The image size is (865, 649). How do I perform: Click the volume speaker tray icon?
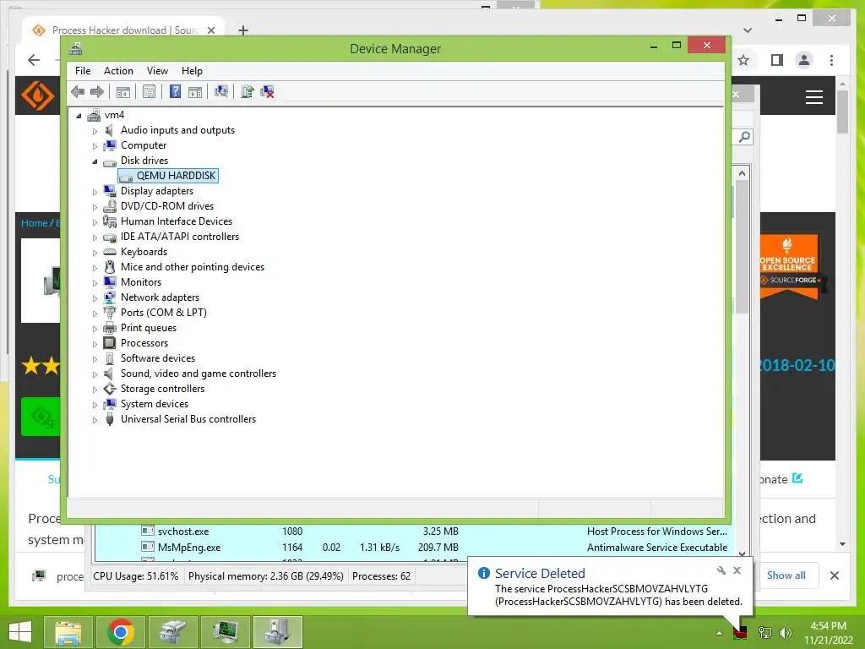[x=786, y=632]
